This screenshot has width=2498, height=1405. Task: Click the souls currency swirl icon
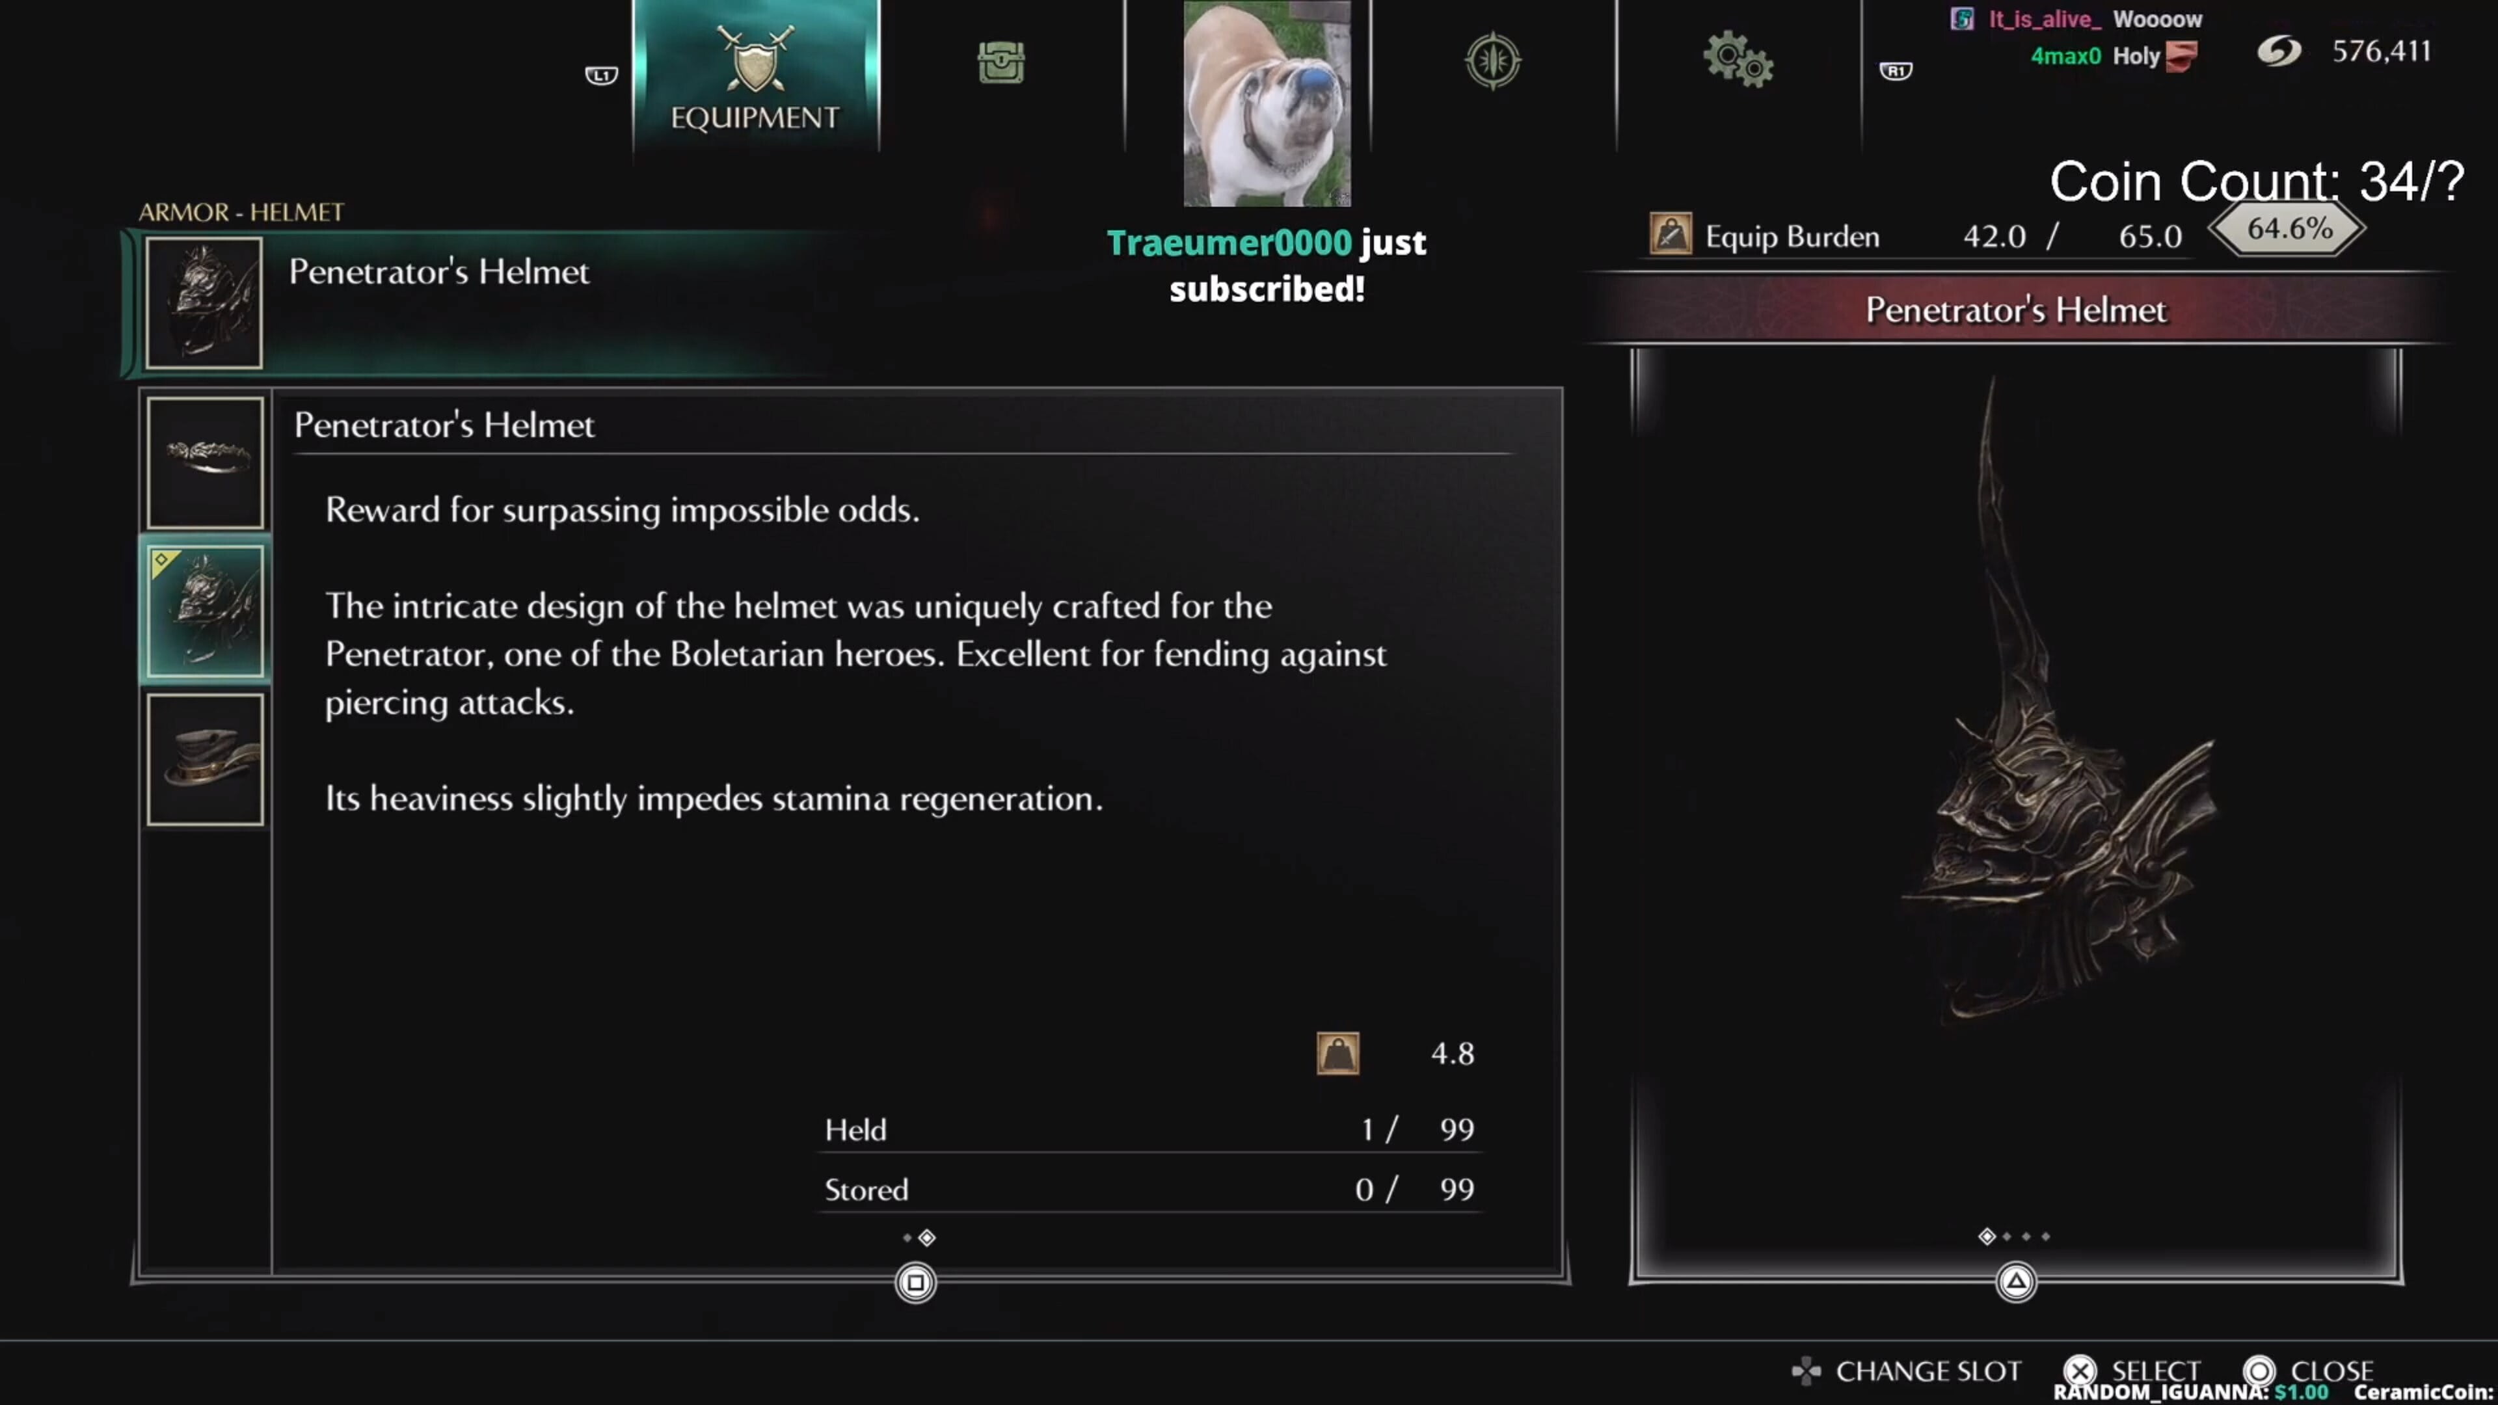(x=2279, y=51)
